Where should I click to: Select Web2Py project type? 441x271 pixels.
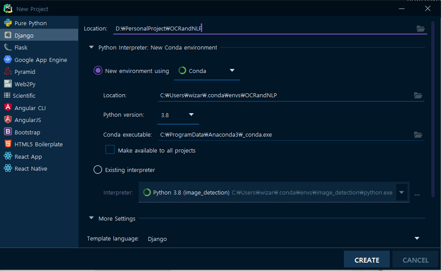pos(39,84)
